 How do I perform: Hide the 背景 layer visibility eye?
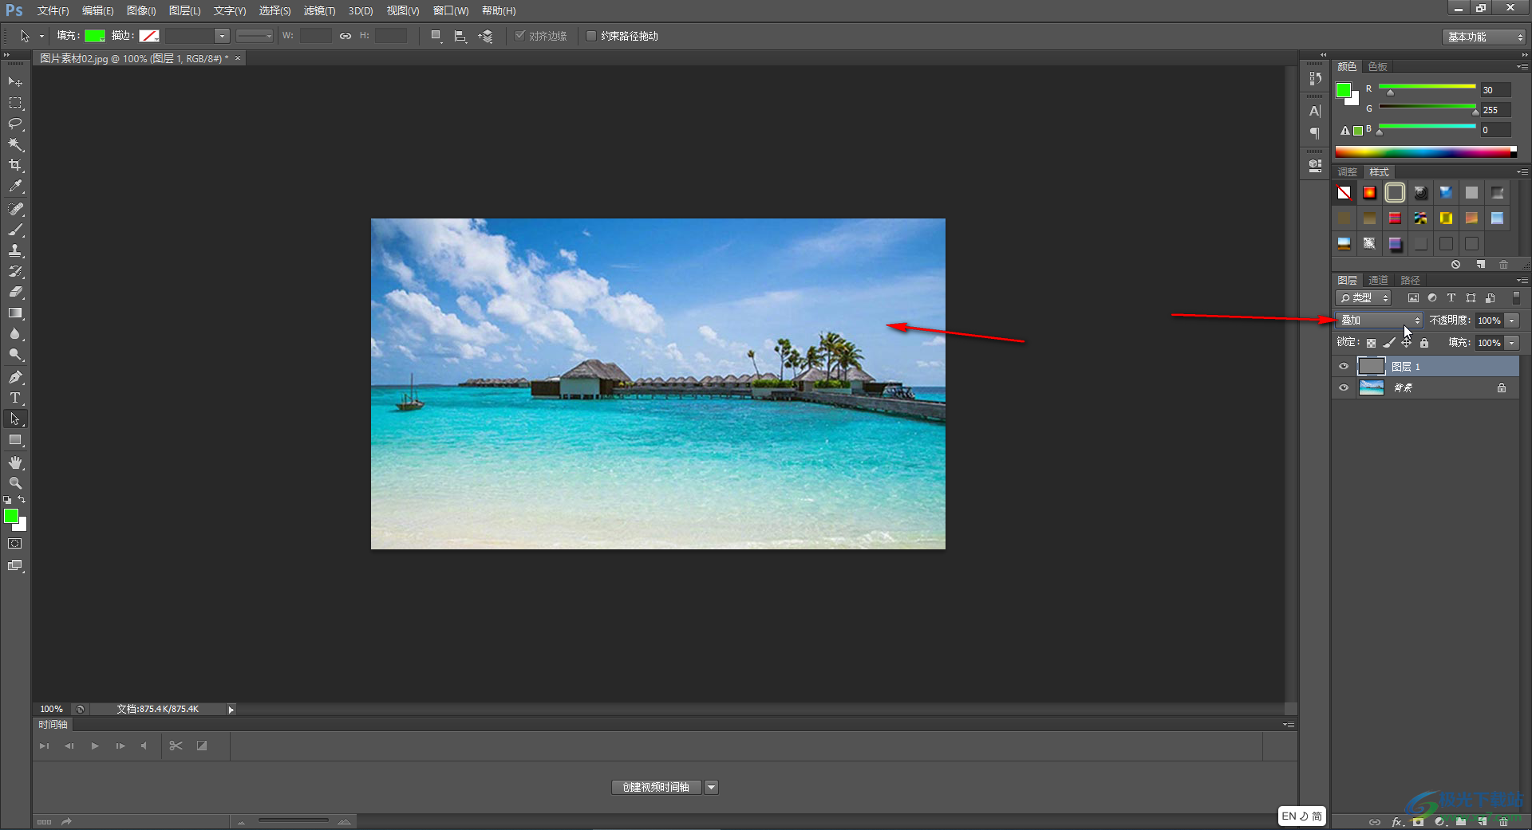1344,387
